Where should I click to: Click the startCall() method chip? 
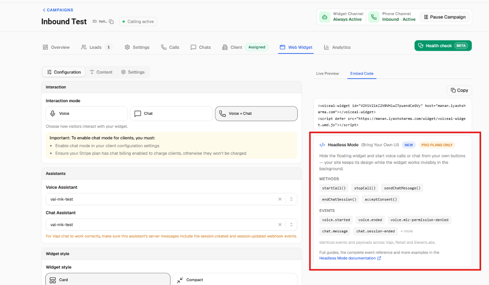pyautogui.click(x=334, y=188)
